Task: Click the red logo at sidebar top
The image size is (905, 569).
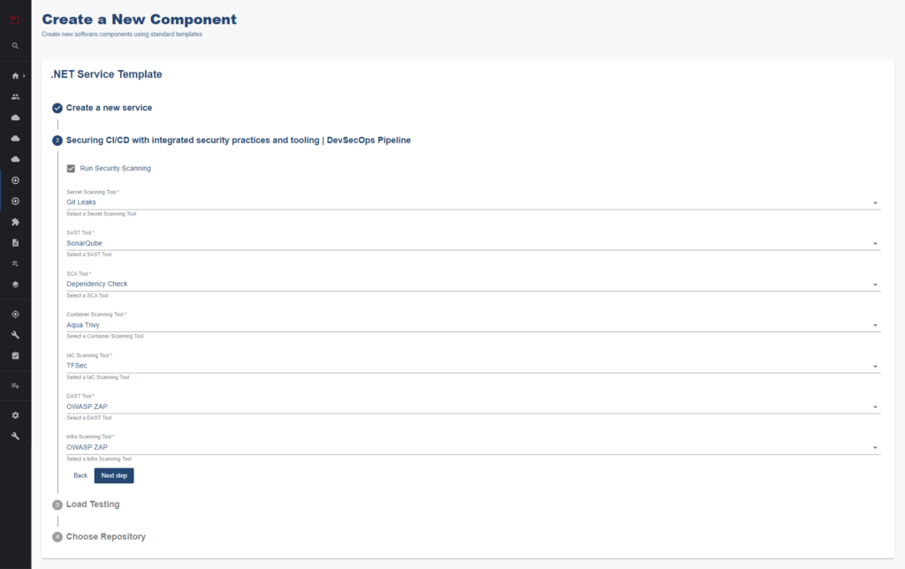Action: 15,19
